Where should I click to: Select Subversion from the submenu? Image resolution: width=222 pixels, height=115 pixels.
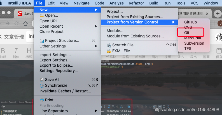[194, 43]
